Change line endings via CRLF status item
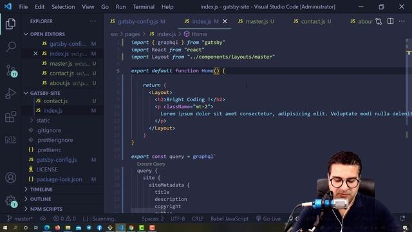 point(198,218)
